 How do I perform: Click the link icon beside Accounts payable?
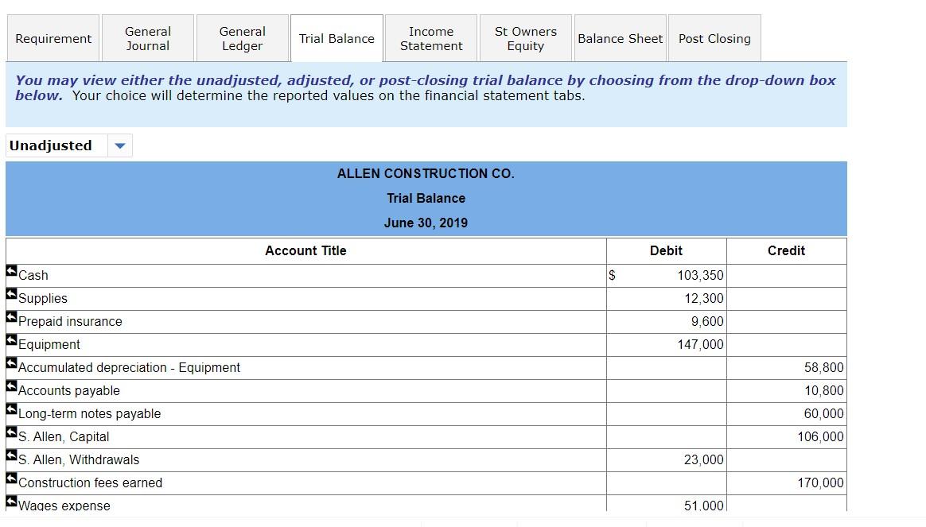click(x=11, y=386)
